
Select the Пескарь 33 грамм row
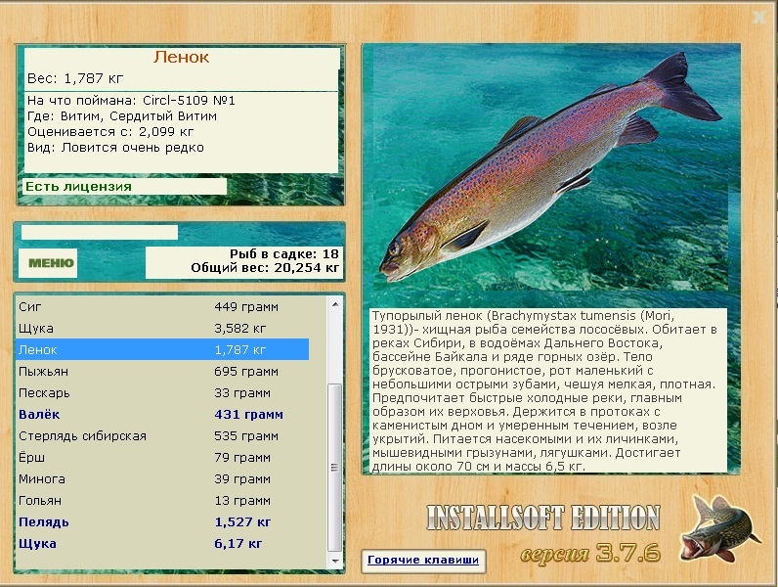pyautogui.click(x=164, y=393)
